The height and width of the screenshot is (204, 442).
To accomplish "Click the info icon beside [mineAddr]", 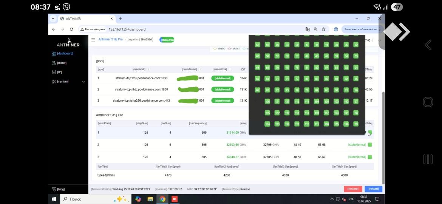I will tap(149, 69).
